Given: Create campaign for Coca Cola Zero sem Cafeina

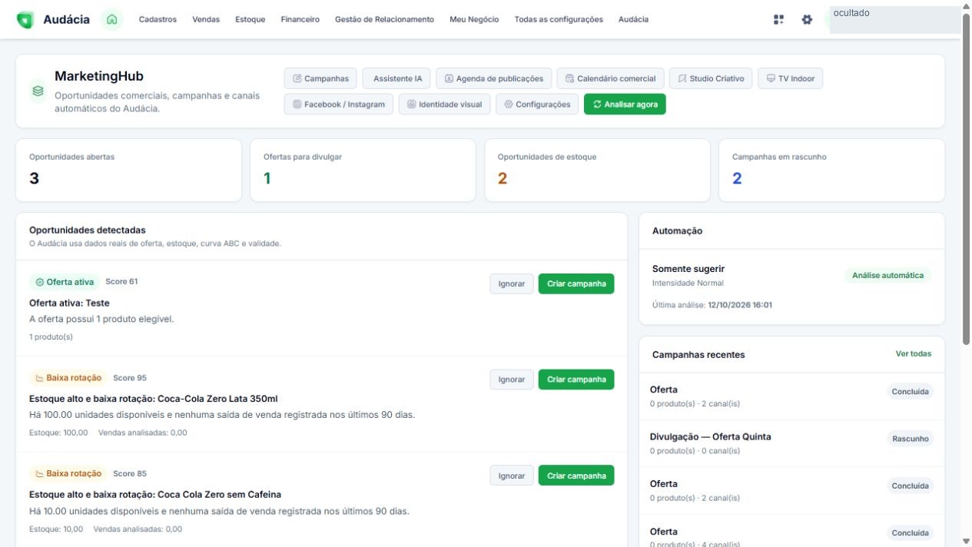Looking at the screenshot, I should coord(576,476).
